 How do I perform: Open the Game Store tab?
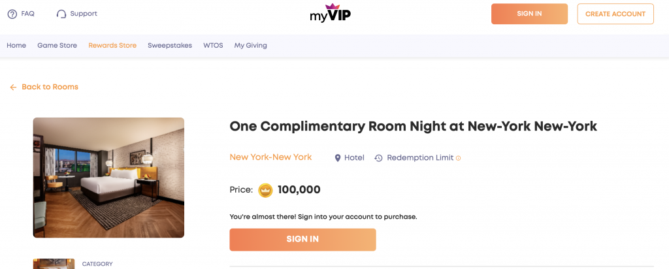point(57,46)
